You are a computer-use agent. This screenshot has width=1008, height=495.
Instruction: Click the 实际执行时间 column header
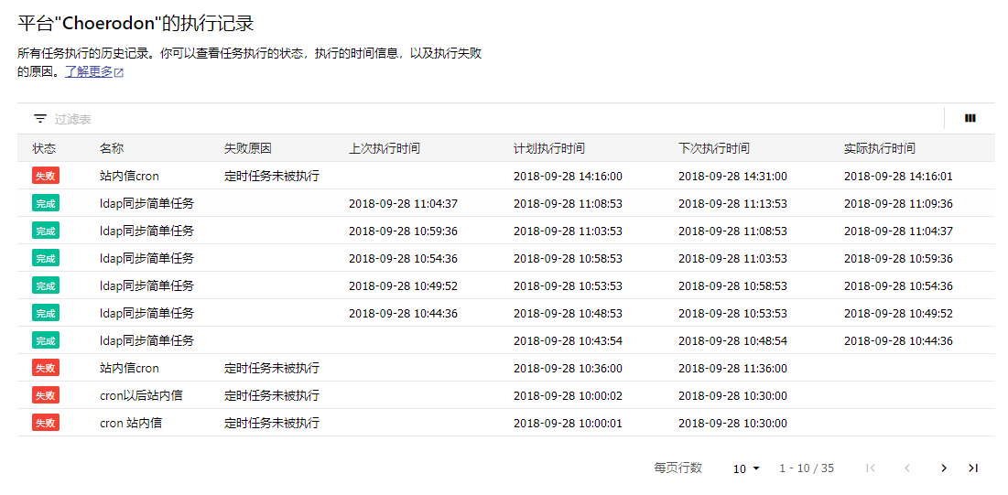click(x=880, y=148)
